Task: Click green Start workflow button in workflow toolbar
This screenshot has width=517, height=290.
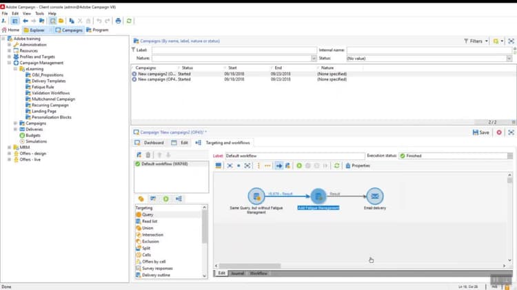Action: (x=299, y=165)
